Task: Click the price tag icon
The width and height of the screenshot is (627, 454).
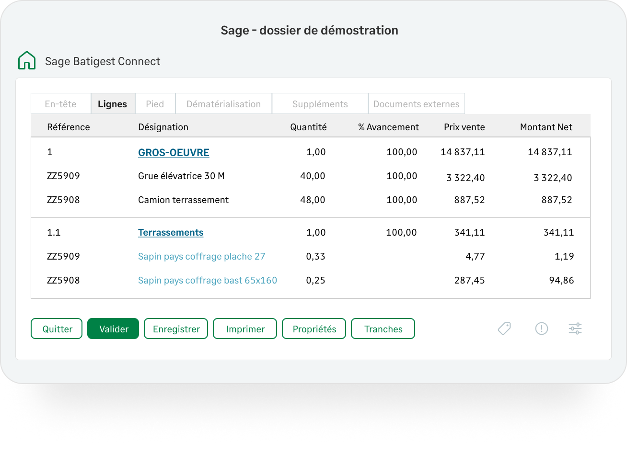Action: click(x=504, y=329)
